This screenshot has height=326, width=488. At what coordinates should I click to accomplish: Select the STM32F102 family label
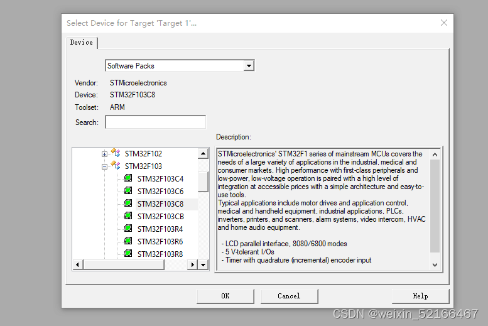(143, 154)
